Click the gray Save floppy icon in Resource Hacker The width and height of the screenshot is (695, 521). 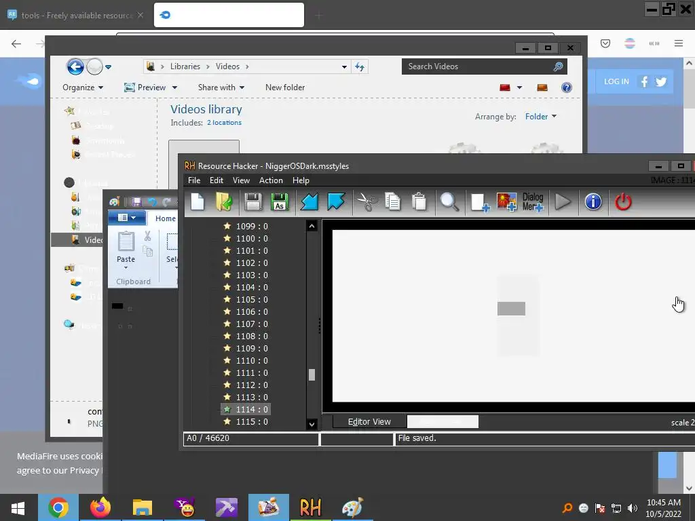(x=253, y=202)
